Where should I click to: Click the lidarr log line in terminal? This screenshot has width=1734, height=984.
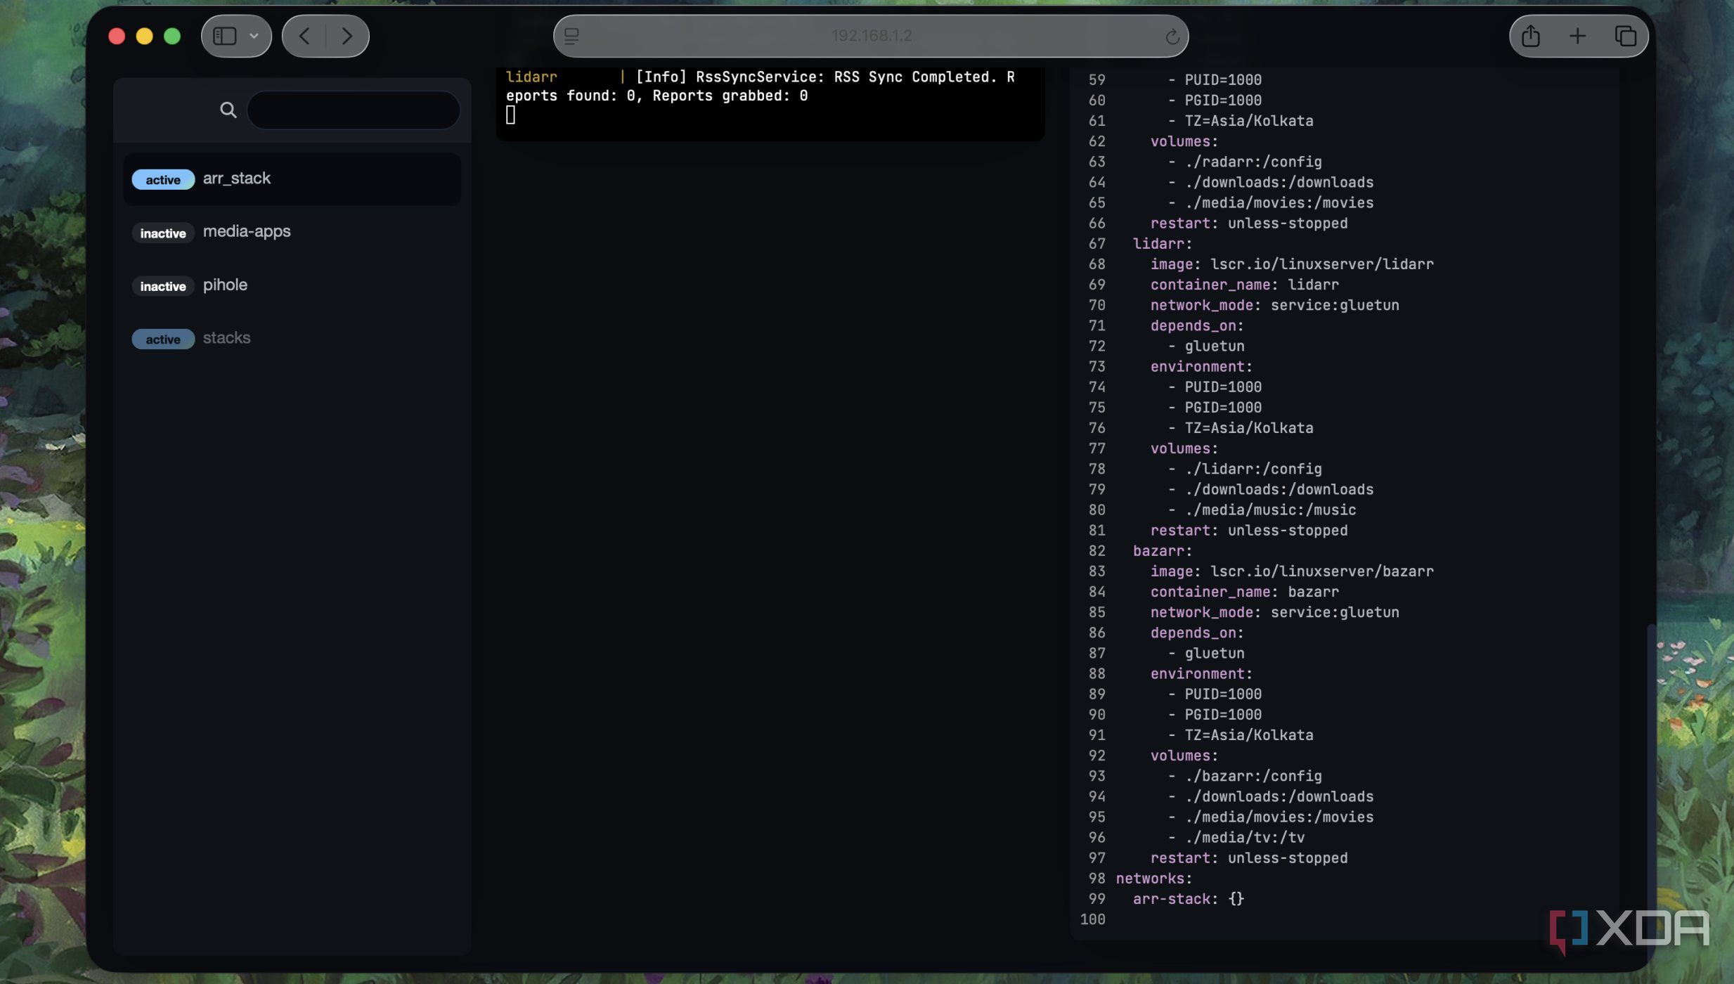click(761, 86)
